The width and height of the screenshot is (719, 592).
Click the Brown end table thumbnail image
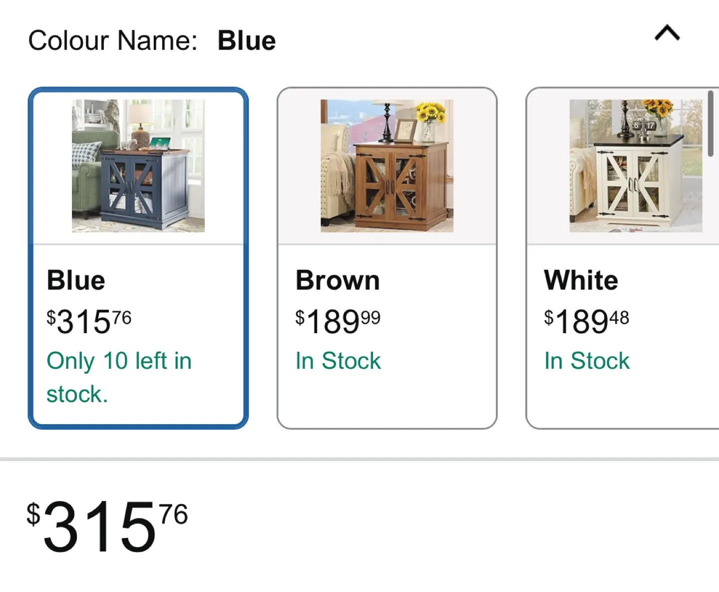click(x=387, y=165)
